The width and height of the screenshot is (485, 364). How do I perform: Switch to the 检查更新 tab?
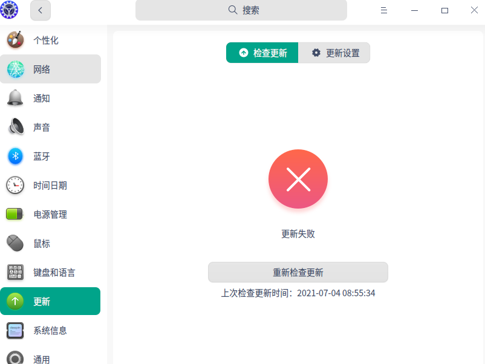(262, 53)
